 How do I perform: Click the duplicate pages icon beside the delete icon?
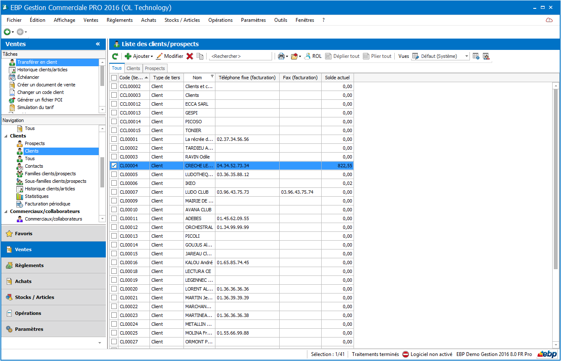pyautogui.click(x=200, y=56)
